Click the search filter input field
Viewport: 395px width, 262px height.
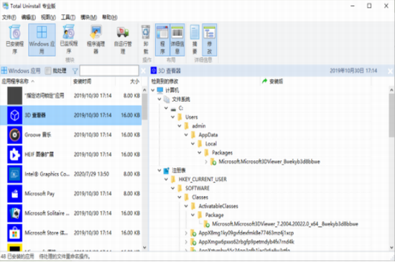click(x=109, y=71)
